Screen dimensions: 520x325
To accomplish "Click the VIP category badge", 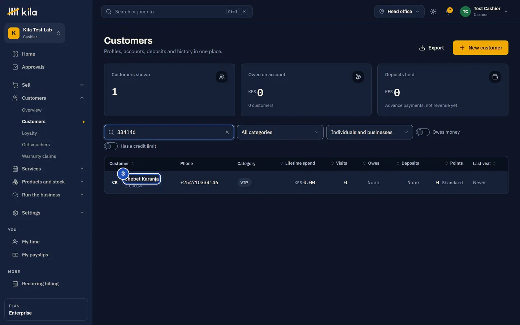I will click(244, 183).
